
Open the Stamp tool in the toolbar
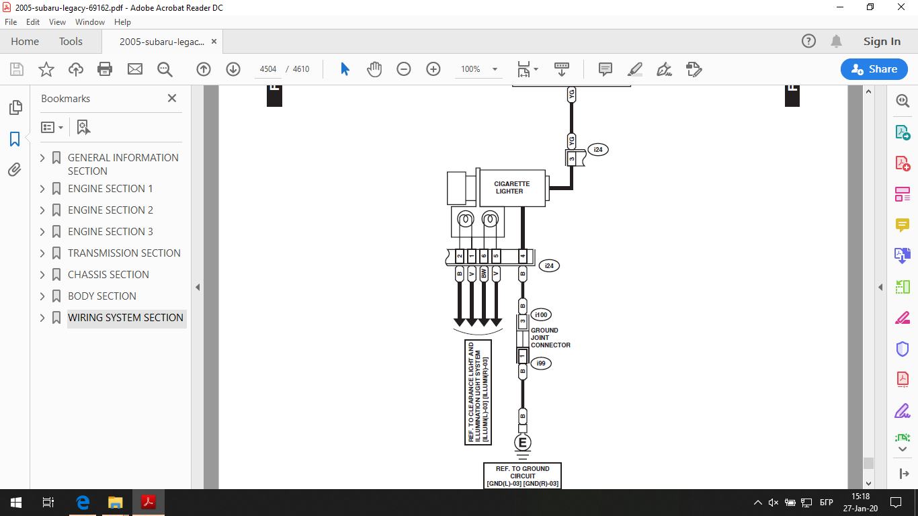pos(694,69)
